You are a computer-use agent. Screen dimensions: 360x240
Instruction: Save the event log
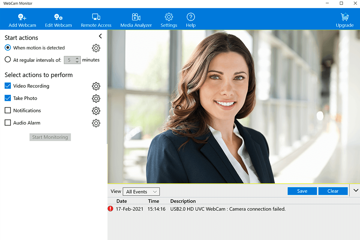(x=302, y=191)
